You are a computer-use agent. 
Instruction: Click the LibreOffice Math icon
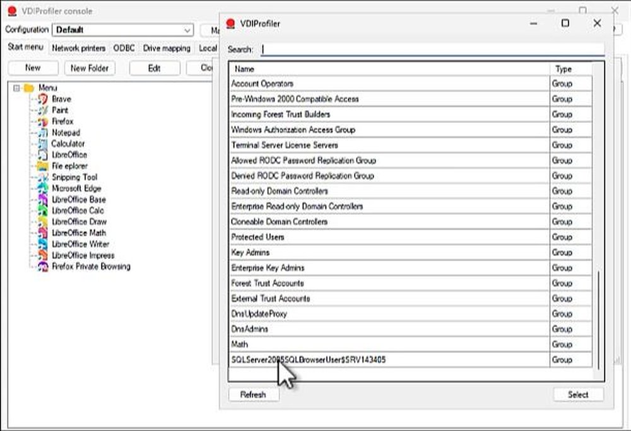(43, 233)
